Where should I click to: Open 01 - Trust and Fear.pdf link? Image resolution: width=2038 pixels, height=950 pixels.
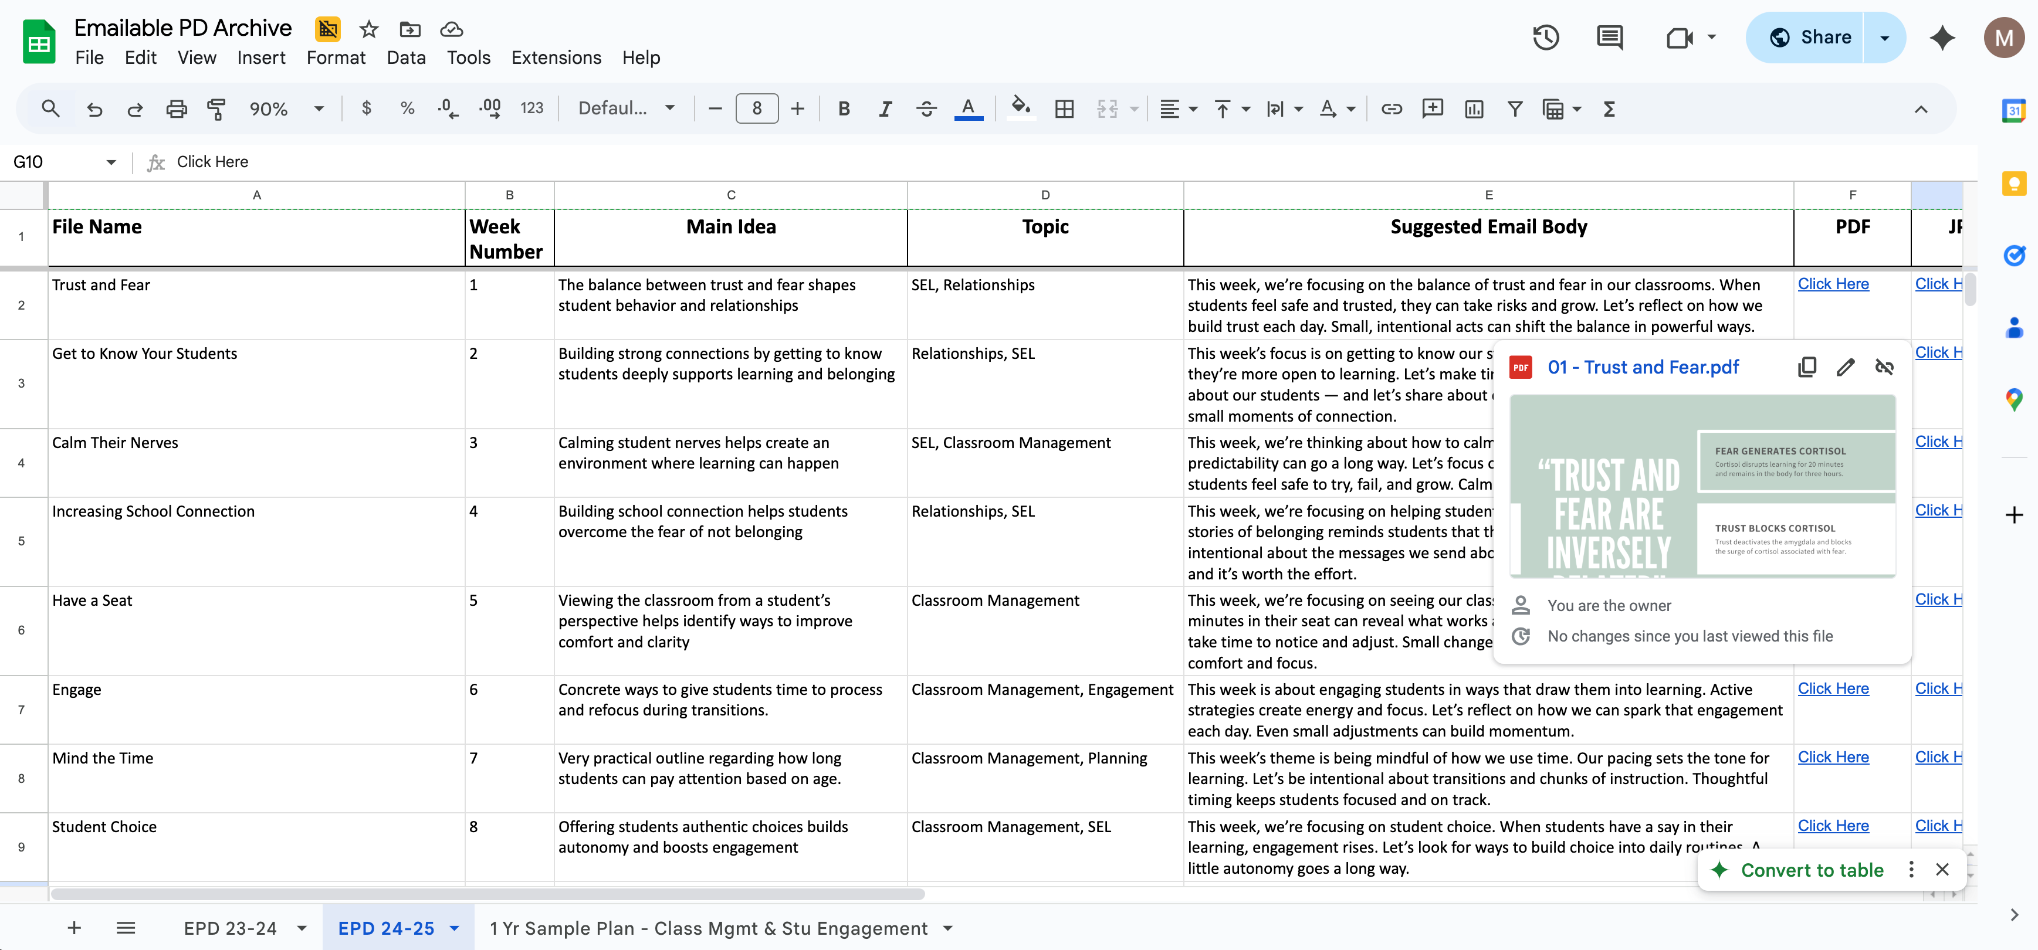1643,367
